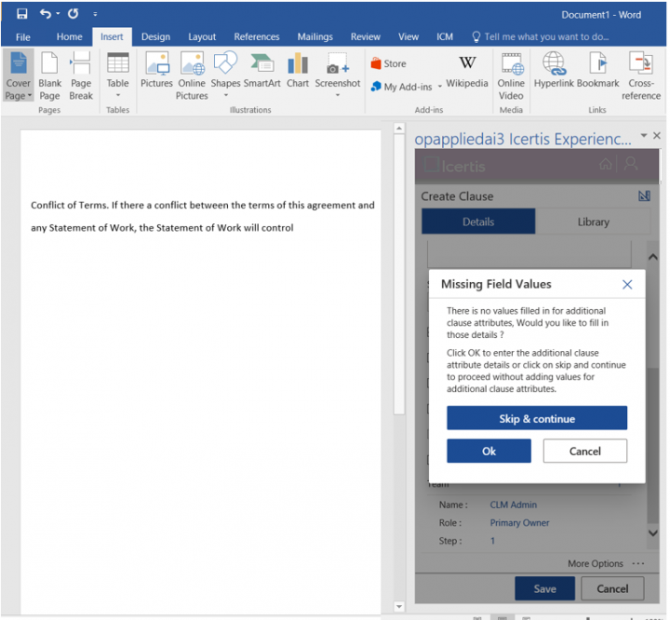This screenshot has height=620, width=670.
Task: Click Ok in Missing Field Values dialog
Action: tap(489, 452)
